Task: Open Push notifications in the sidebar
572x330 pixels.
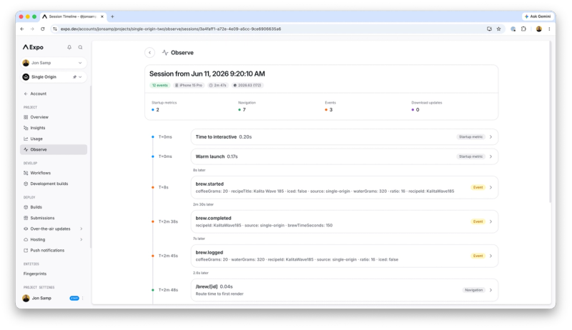Action: tap(53, 250)
